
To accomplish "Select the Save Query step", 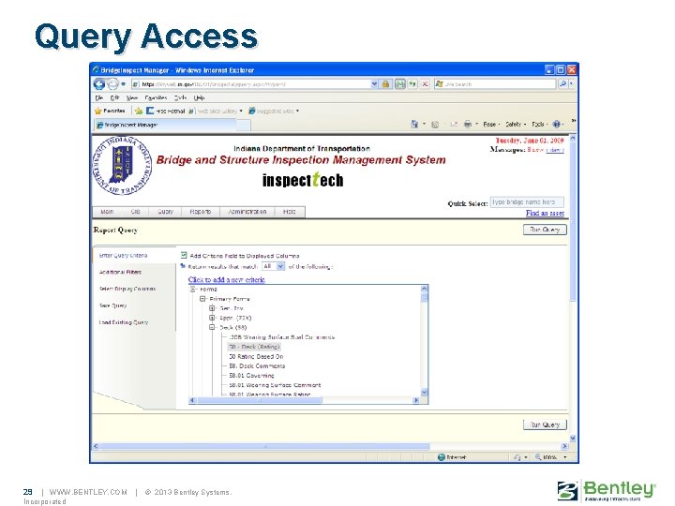I will click(112, 305).
